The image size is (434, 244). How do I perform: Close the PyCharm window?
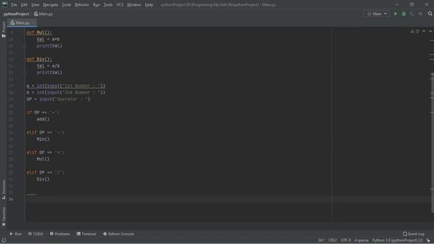tap(427, 5)
